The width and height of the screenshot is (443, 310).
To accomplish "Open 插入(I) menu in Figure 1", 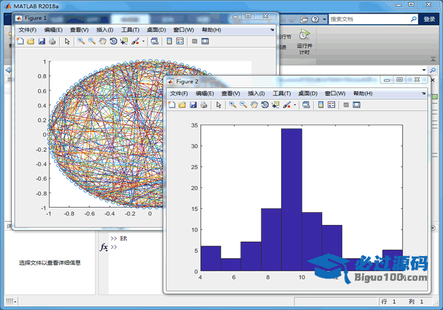I will click(105, 30).
